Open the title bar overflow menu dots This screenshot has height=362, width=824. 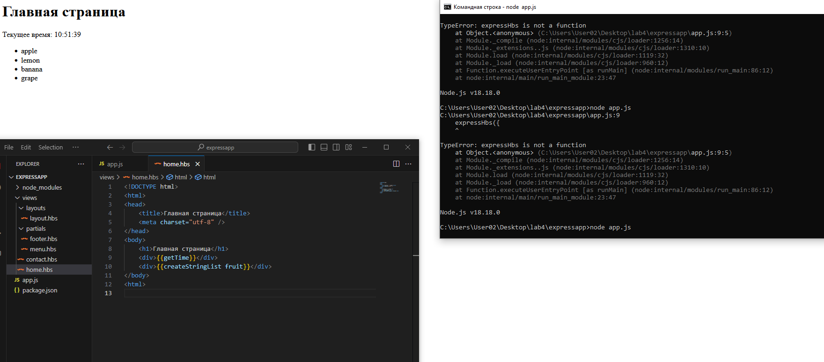click(x=75, y=147)
